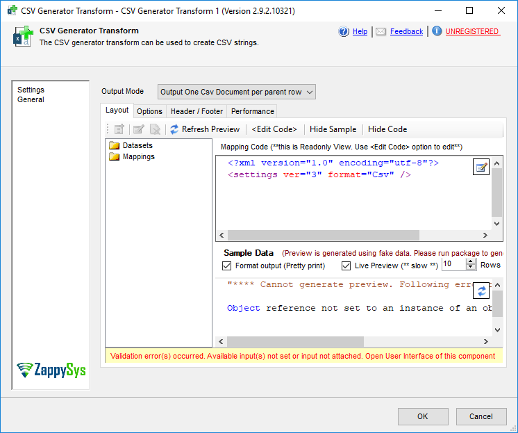The image size is (518, 433).
Task: Increase the Rows count with up arrow
Action: point(471,261)
